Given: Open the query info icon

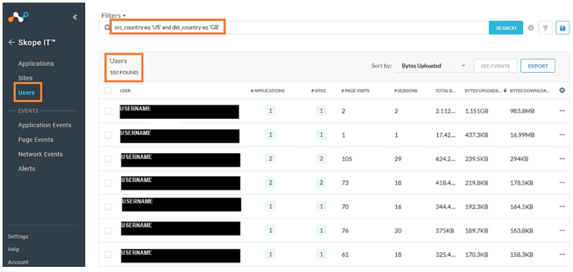Looking at the screenshot, I should (x=531, y=27).
